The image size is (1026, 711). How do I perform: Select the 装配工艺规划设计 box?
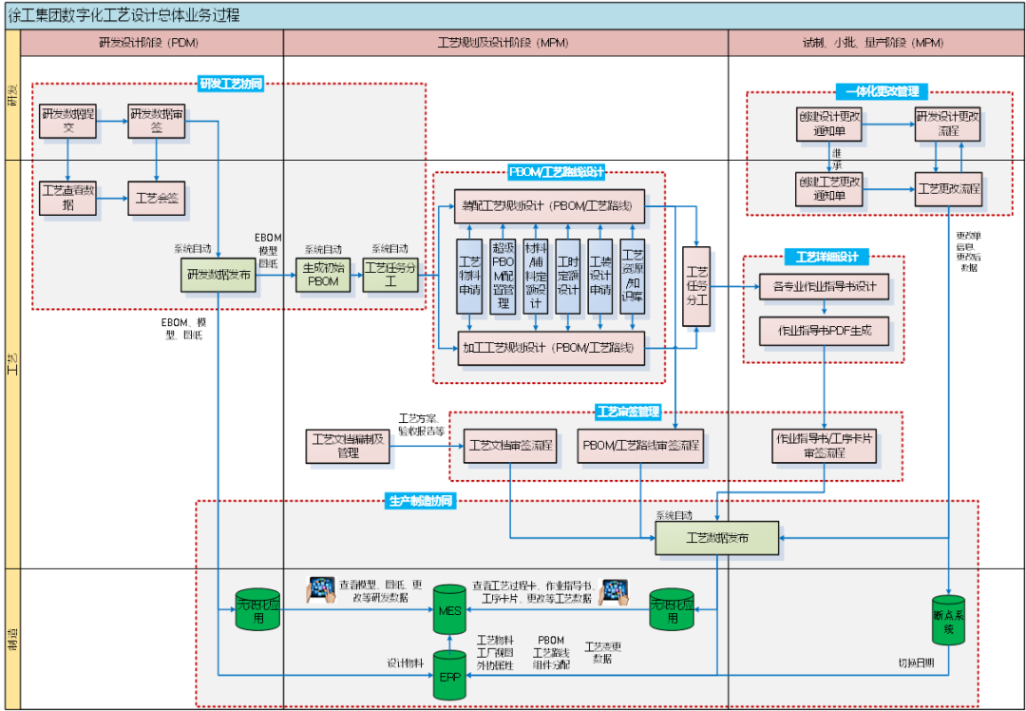point(550,206)
